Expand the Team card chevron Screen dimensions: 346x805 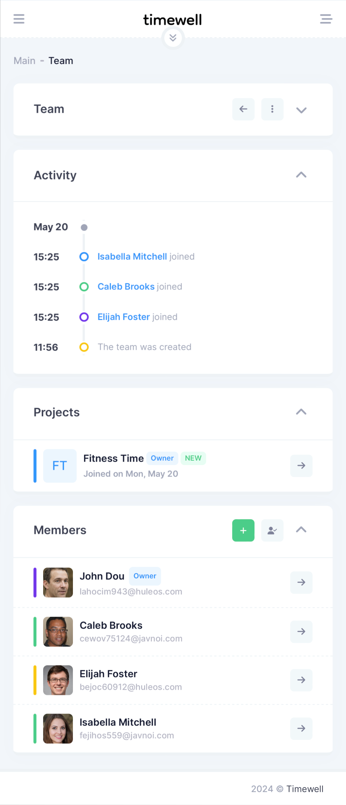(301, 110)
